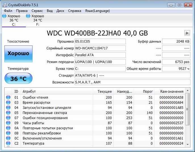Image resolution: width=195 pixels, height=152 pixels.
Task: Click the Возможности field S.M.A.R.T., AAM
Action: pos(133,82)
